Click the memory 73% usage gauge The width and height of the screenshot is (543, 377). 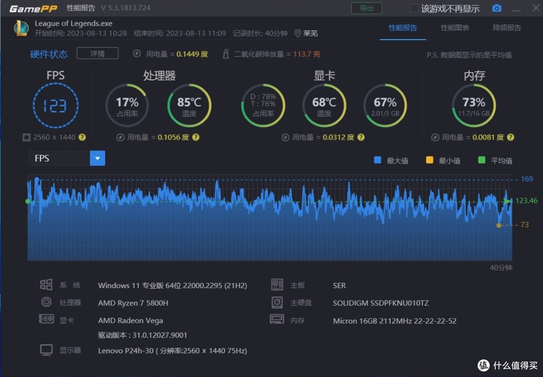[x=474, y=105]
